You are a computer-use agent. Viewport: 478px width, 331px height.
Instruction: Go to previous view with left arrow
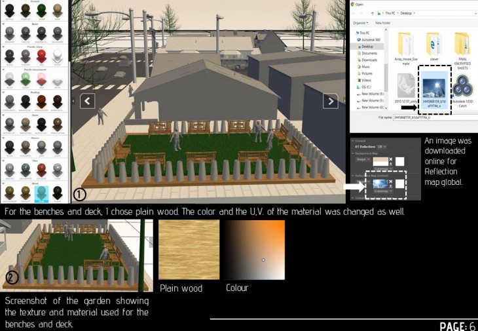88,100
